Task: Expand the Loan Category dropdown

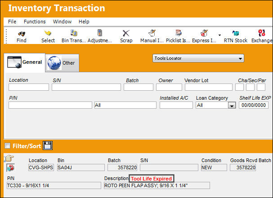Action: [x=232, y=106]
